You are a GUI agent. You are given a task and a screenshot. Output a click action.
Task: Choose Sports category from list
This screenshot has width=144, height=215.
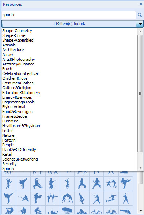8,169
